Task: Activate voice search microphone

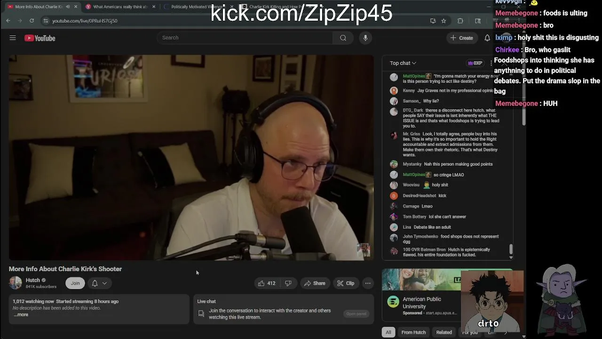Action: pyautogui.click(x=365, y=38)
